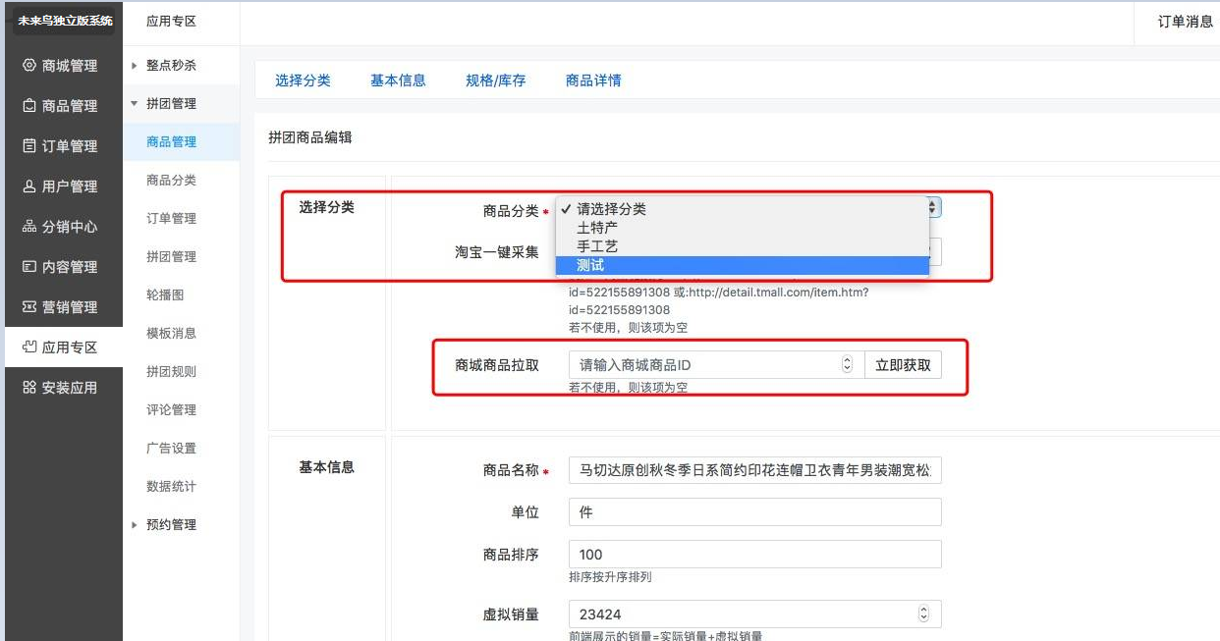Click the 订单管理 list icon
The image size is (1220, 641).
click(x=29, y=146)
